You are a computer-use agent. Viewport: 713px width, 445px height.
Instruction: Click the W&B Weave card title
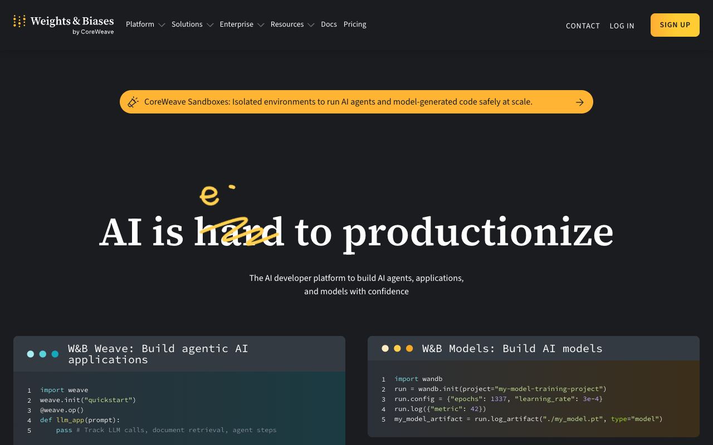(x=158, y=354)
